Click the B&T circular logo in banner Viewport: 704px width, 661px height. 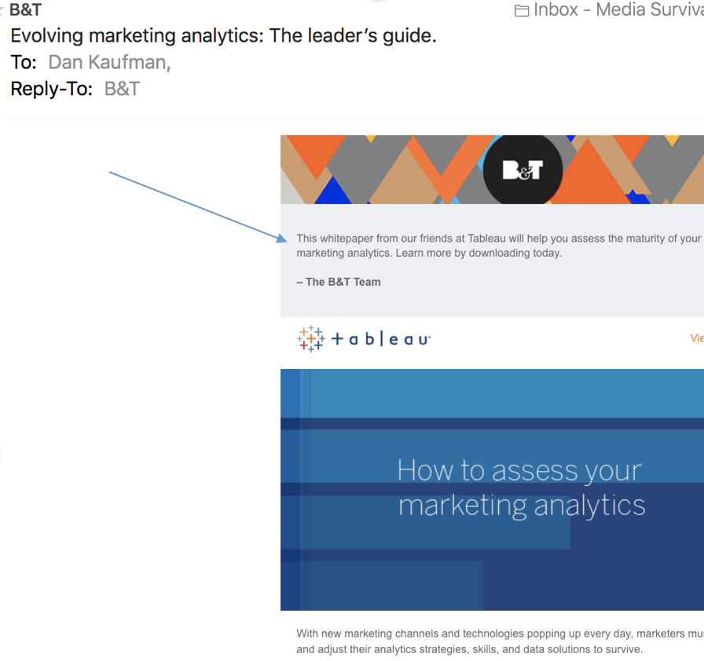pos(522,169)
